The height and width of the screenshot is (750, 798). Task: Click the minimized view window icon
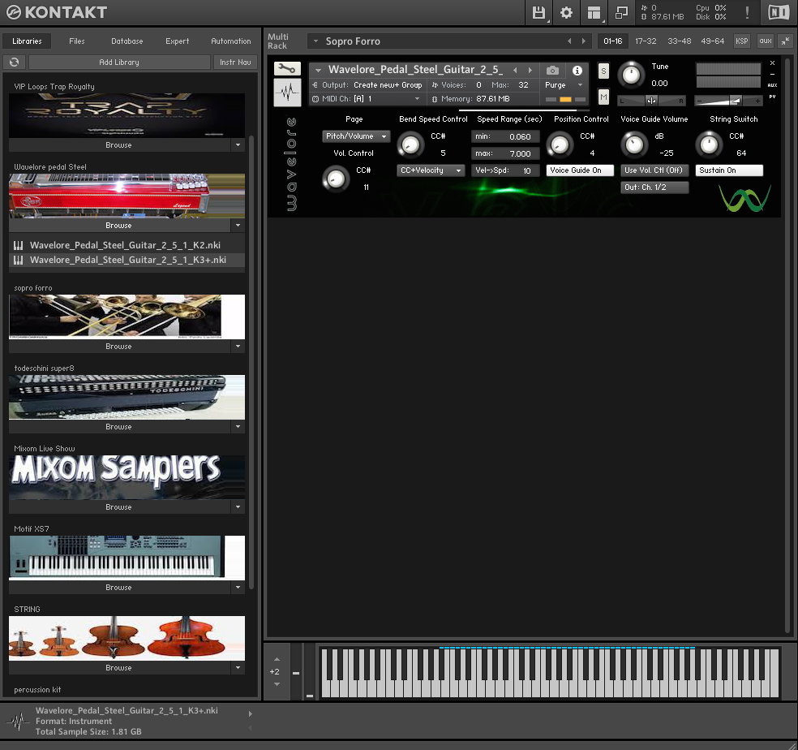(x=621, y=13)
